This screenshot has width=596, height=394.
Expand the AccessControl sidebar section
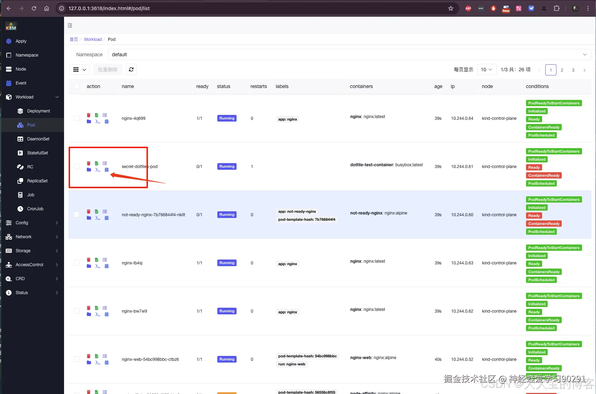[32, 265]
